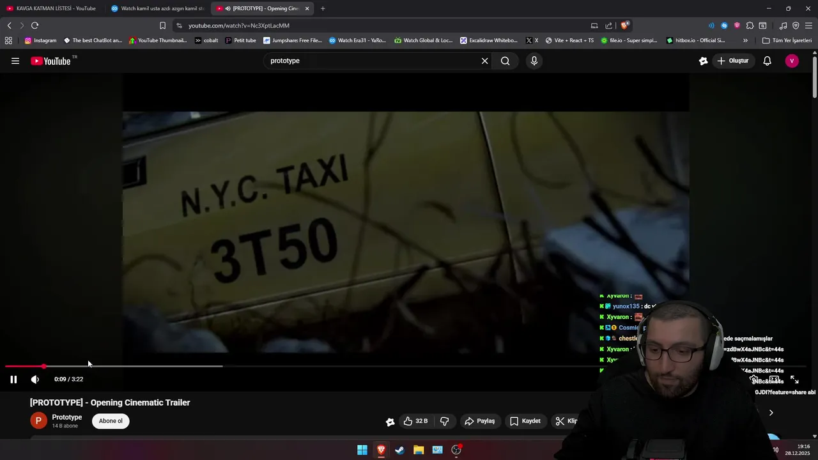Clear the search box with the X

484,61
